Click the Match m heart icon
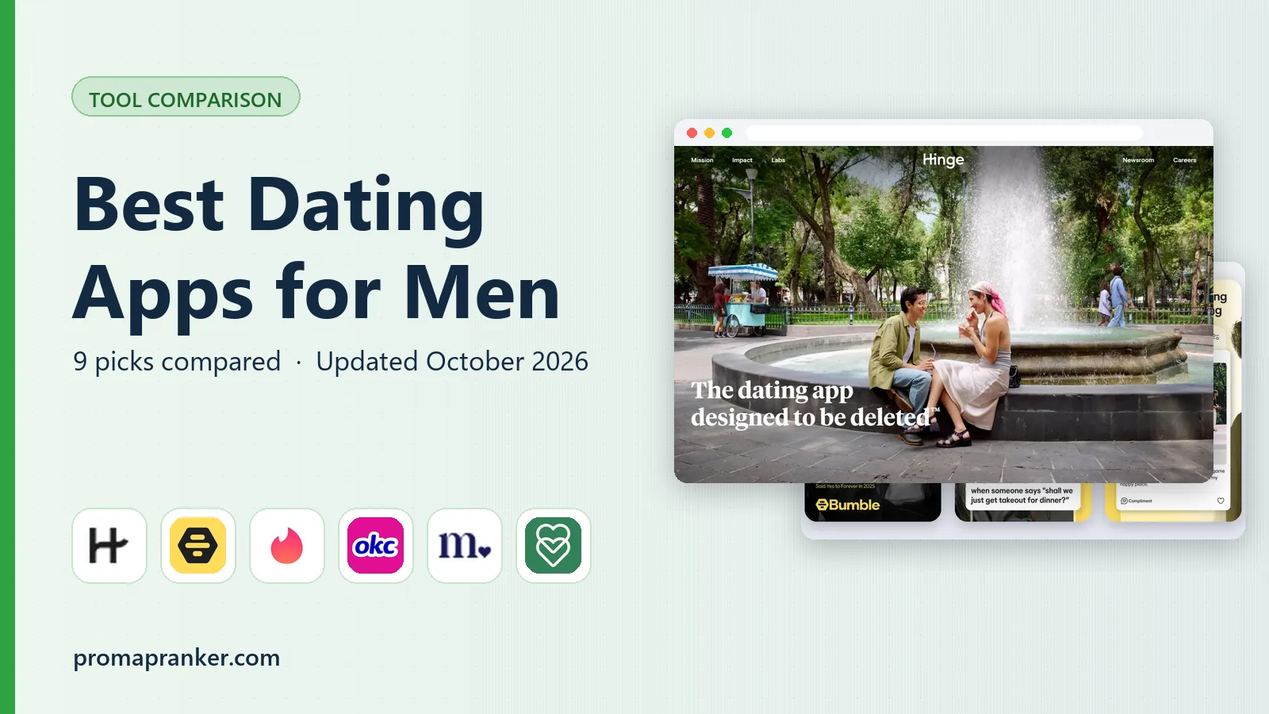 [465, 546]
